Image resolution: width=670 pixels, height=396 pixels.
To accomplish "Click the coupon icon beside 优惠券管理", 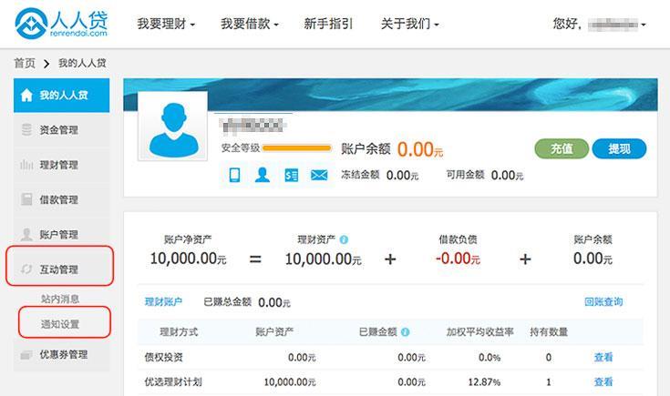I will (x=26, y=355).
